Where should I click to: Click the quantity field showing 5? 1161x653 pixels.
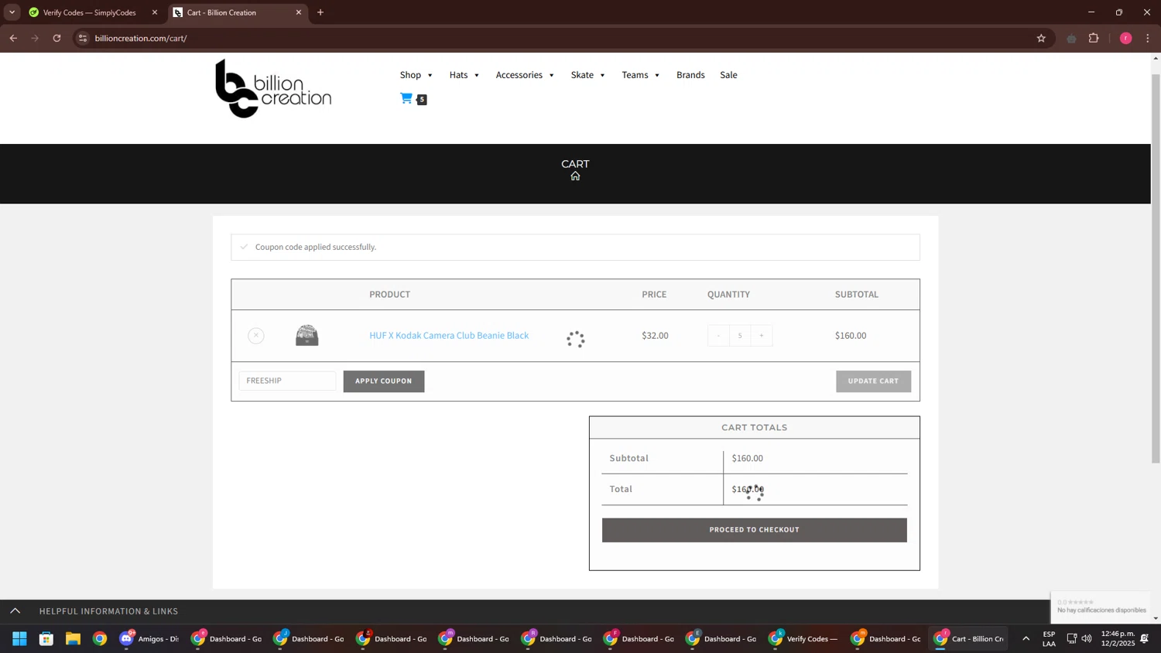740,336
